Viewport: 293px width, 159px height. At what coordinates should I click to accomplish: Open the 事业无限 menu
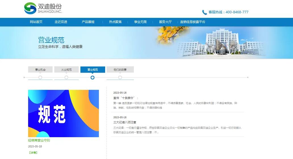coord(140,22)
